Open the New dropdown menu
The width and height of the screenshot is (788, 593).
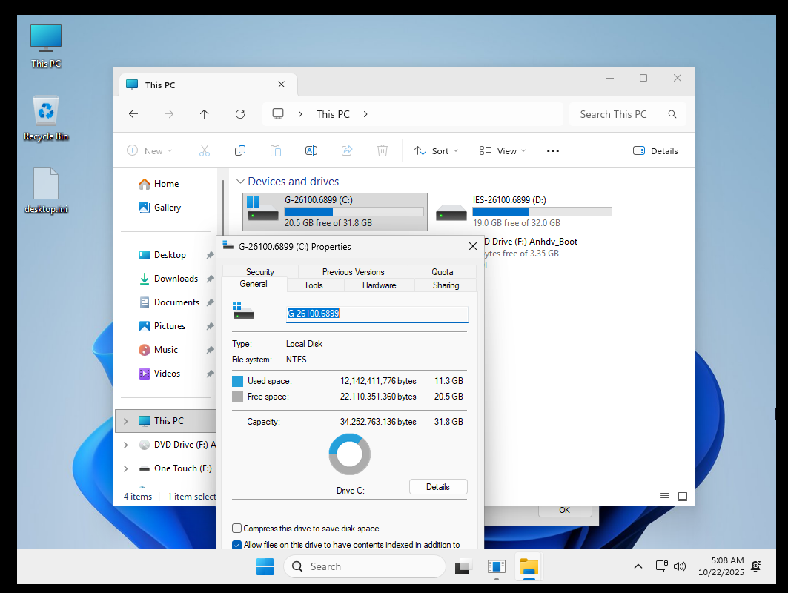[150, 150]
